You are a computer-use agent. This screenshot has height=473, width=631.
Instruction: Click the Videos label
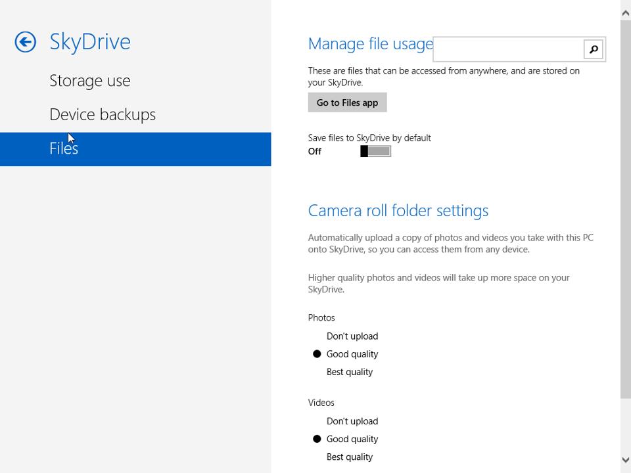click(321, 403)
